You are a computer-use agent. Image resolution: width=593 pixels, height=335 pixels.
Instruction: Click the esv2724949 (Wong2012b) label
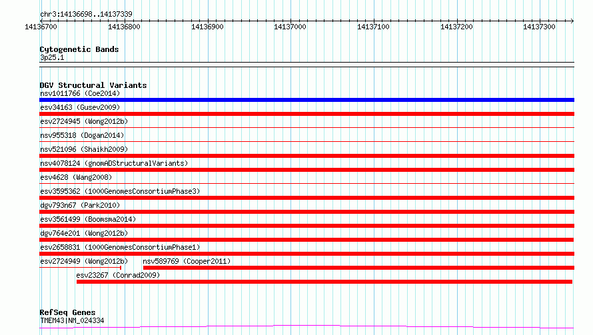84,261
